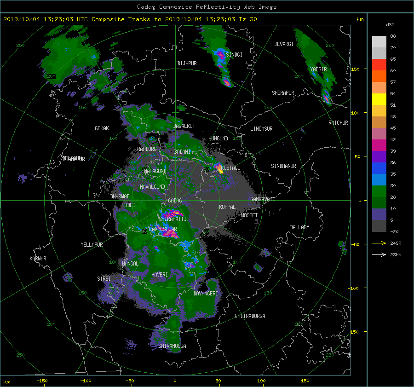
Task: Click the '80' value on dBZ scale
Action: pyautogui.click(x=393, y=36)
